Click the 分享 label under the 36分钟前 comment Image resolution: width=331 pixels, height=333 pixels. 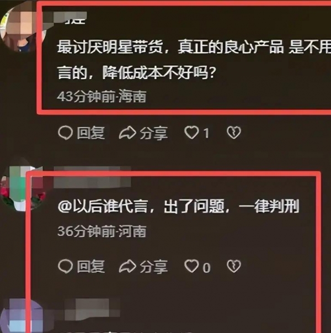(153, 267)
